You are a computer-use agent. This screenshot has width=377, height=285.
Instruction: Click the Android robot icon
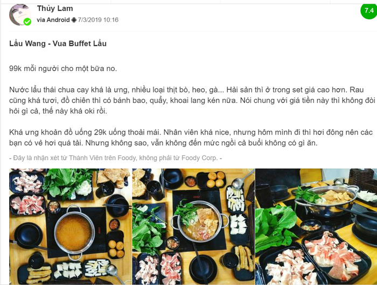coord(74,20)
